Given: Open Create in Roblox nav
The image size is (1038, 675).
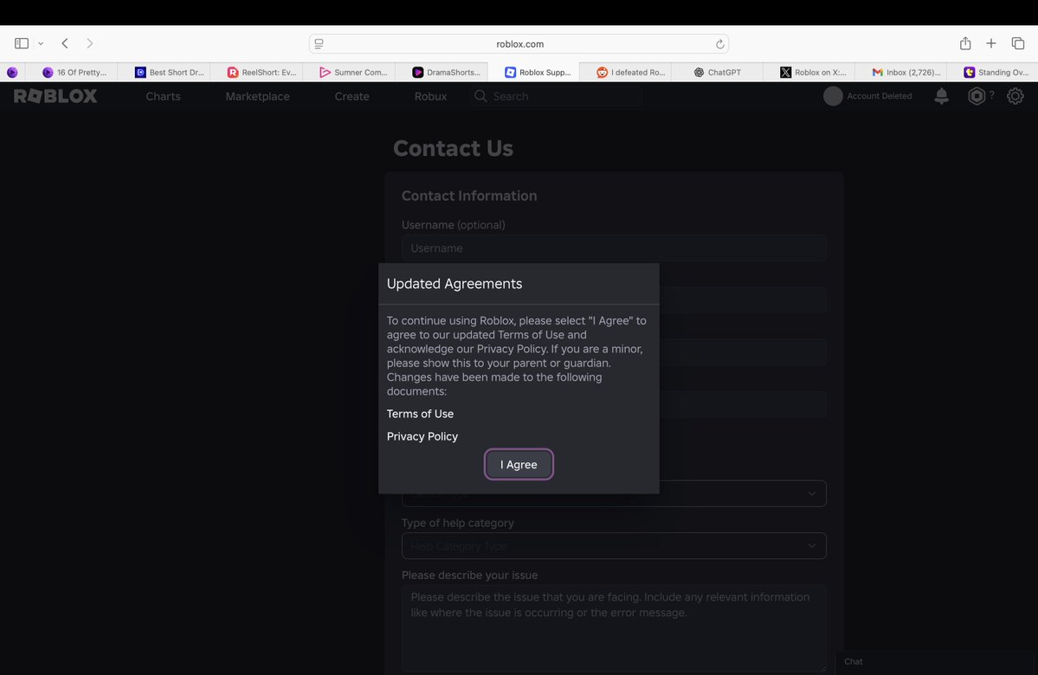Looking at the screenshot, I should 351,96.
